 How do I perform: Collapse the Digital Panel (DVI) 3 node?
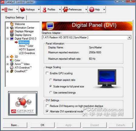pos(8,39)
